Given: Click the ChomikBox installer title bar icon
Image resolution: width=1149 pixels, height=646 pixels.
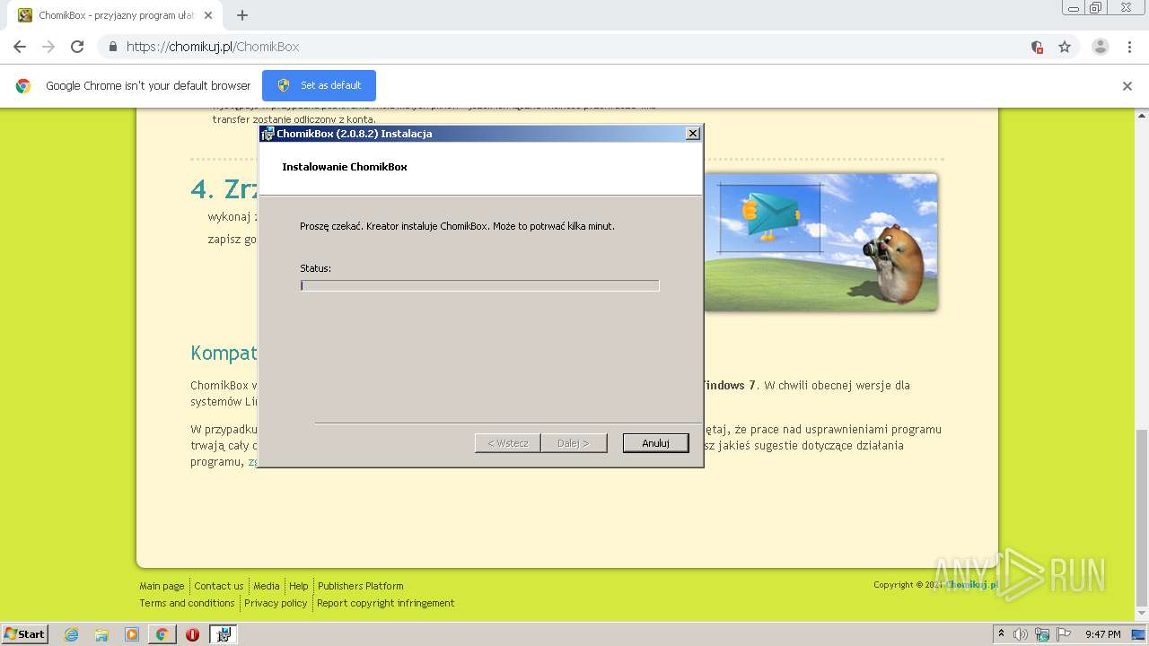Looking at the screenshot, I should point(268,134).
